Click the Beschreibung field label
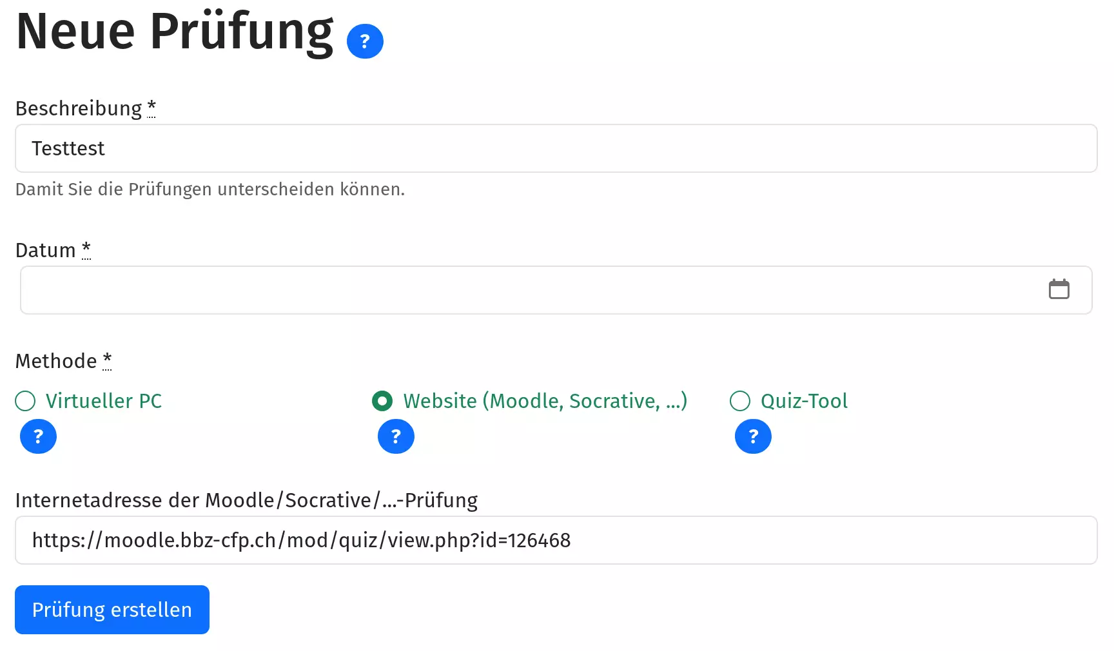Screen dimensions: 1114x651 click(x=79, y=108)
